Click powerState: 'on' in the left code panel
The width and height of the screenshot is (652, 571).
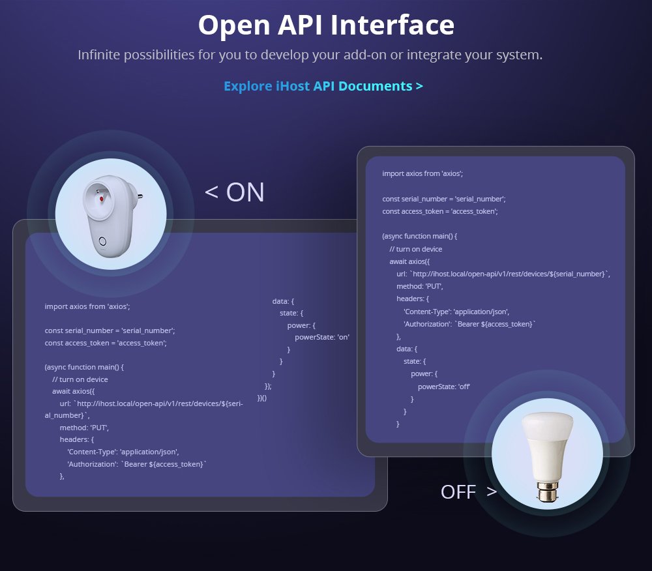click(x=322, y=337)
